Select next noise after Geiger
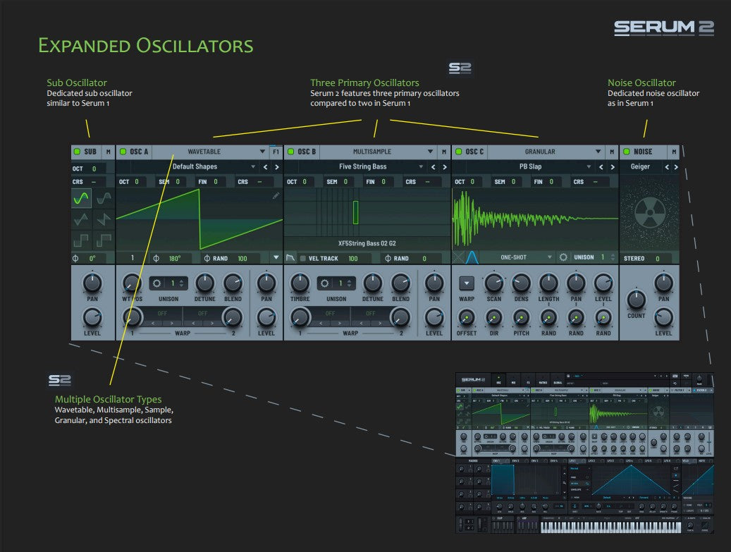This screenshot has width=731, height=552. (676, 167)
